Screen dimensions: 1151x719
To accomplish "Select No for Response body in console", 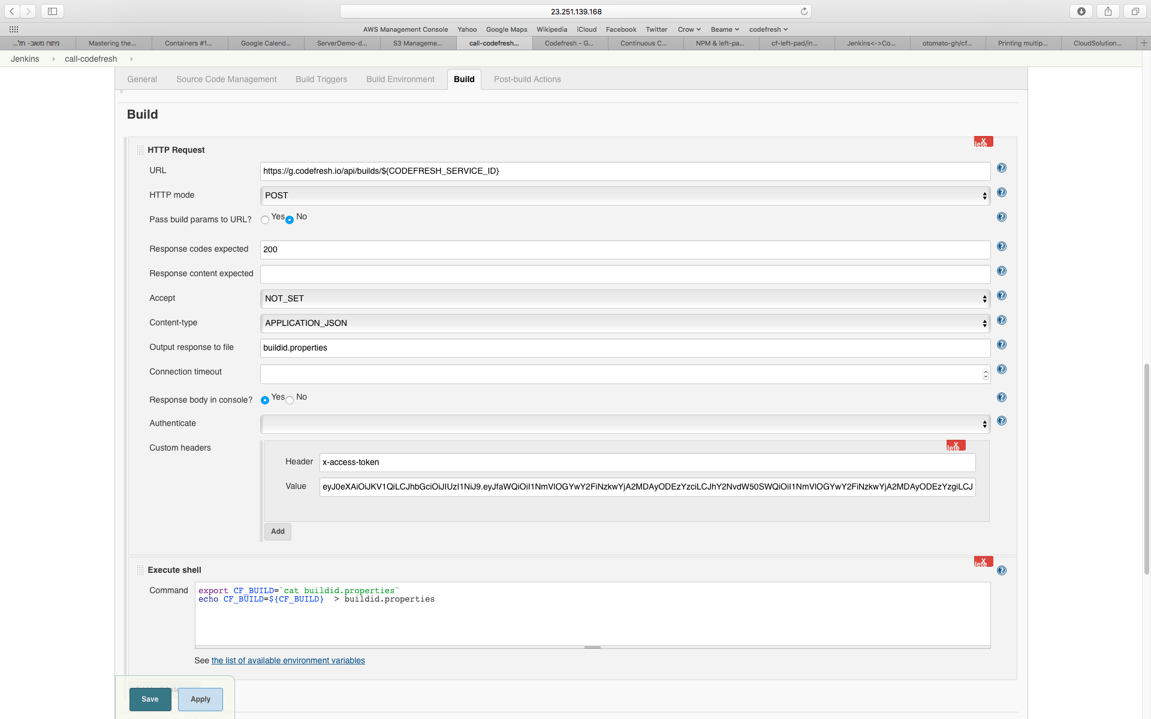I will 290,400.
